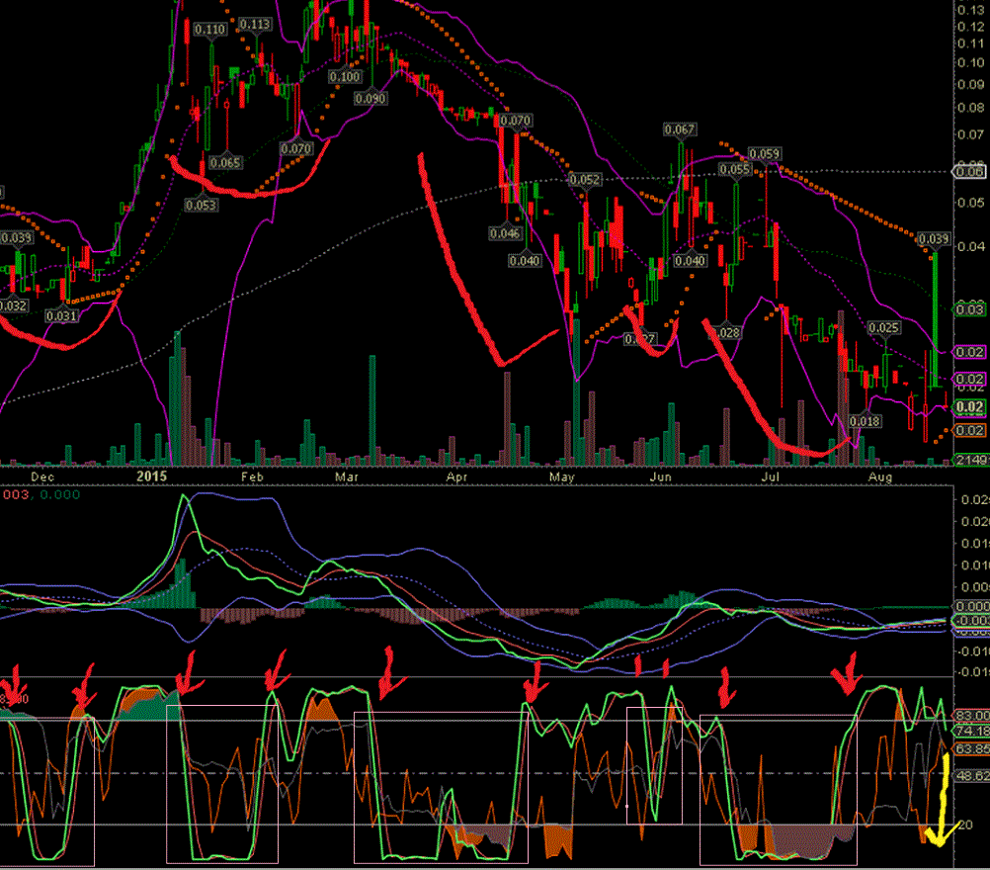This screenshot has width=990, height=870.
Task: Click the 0.046 price label bubble
Action: tap(505, 233)
